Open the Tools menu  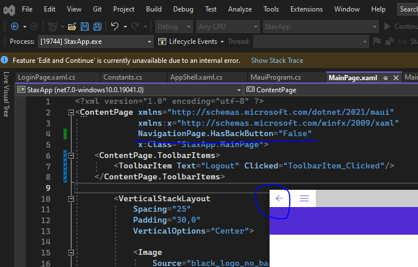[271, 9]
